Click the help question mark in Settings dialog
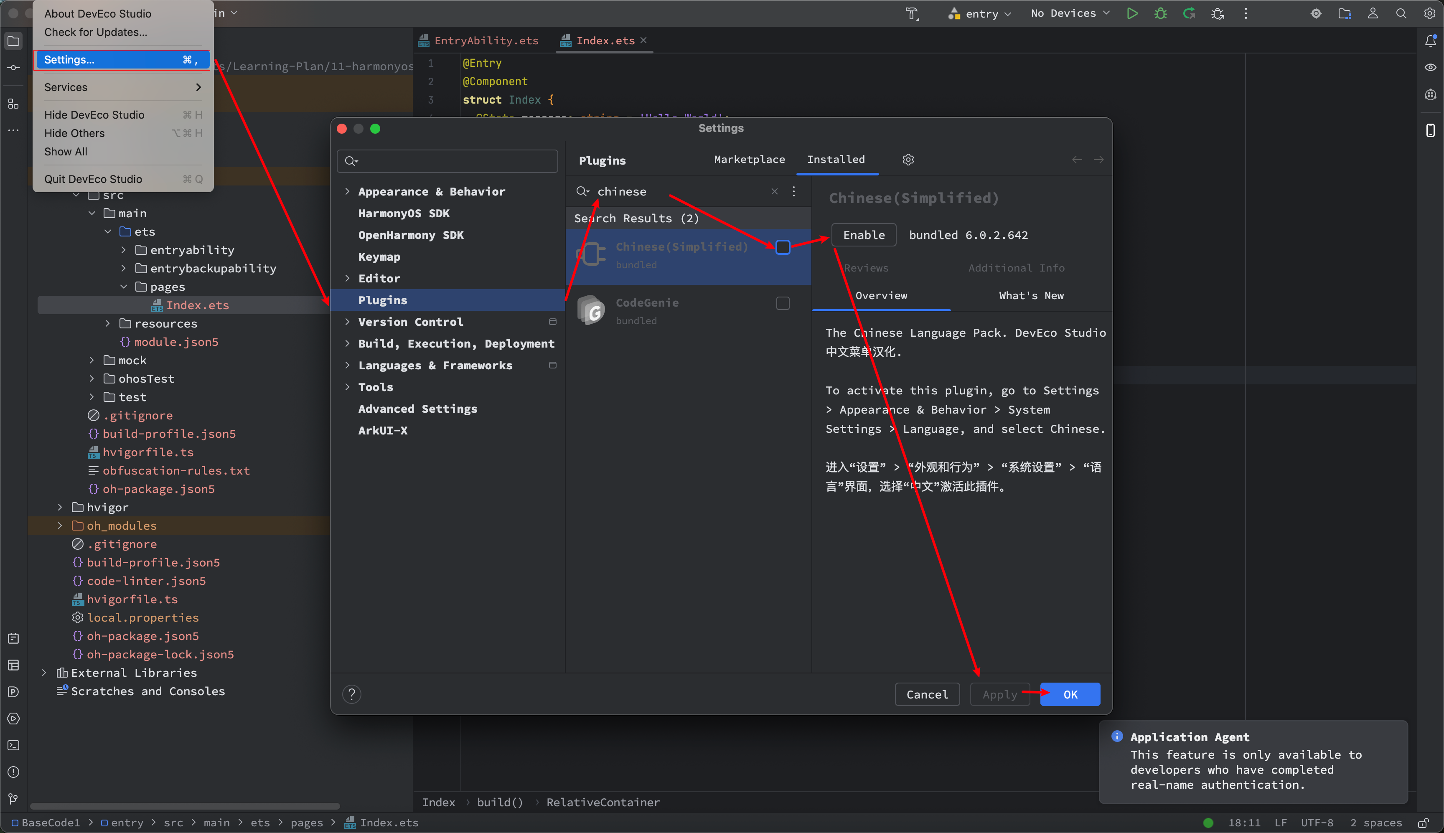Image resolution: width=1444 pixels, height=833 pixels. tap(351, 694)
